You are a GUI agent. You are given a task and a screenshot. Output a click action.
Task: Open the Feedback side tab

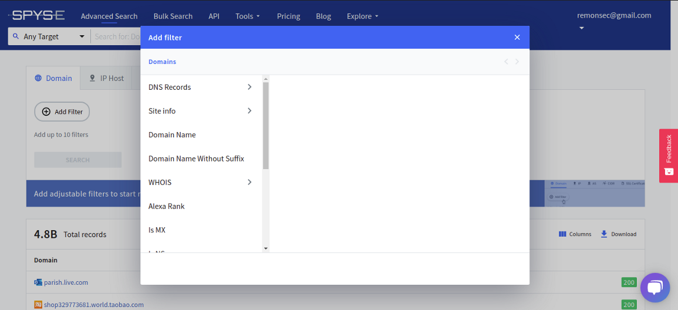click(x=669, y=156)
